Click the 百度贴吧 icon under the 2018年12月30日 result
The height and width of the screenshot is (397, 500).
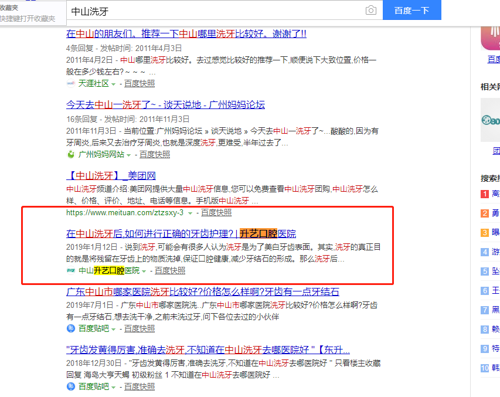tap(71, 386)
